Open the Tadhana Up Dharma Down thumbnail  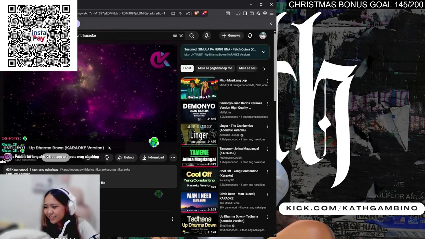pyautogui.click(x=199, y=224)
